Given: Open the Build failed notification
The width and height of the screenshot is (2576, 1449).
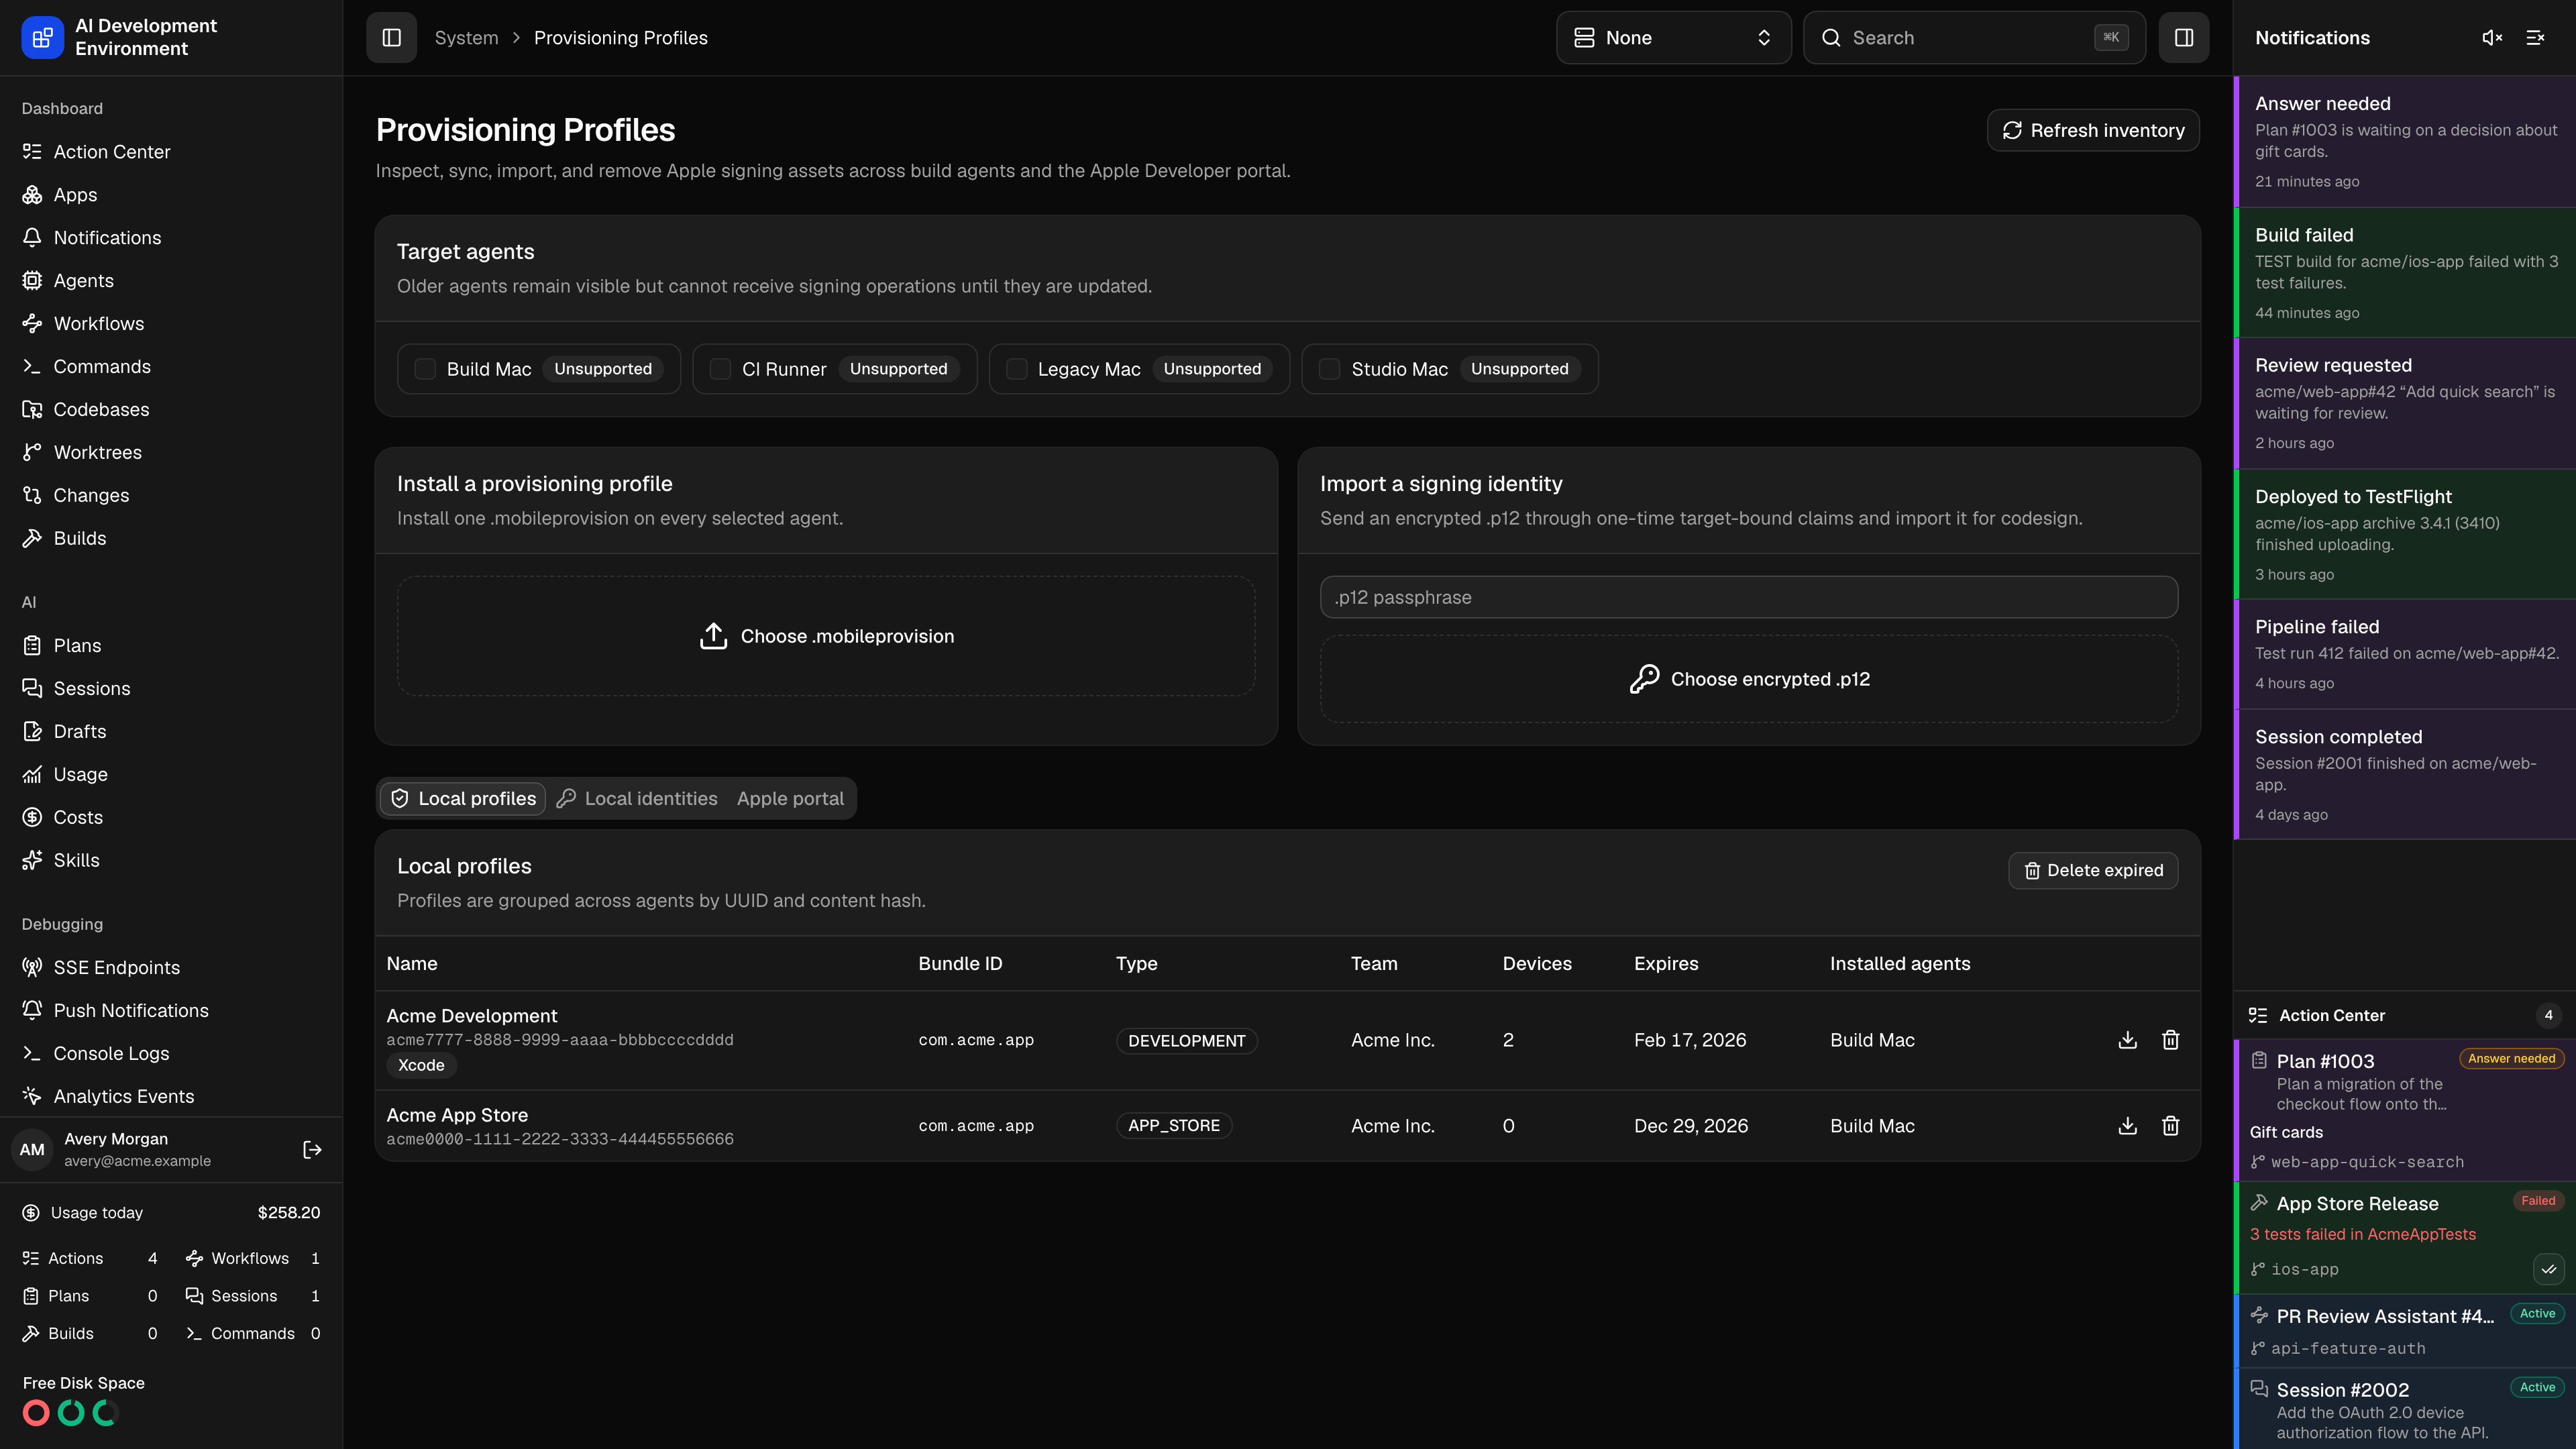Looking at the screenshot, I should tap(2405, 273).
